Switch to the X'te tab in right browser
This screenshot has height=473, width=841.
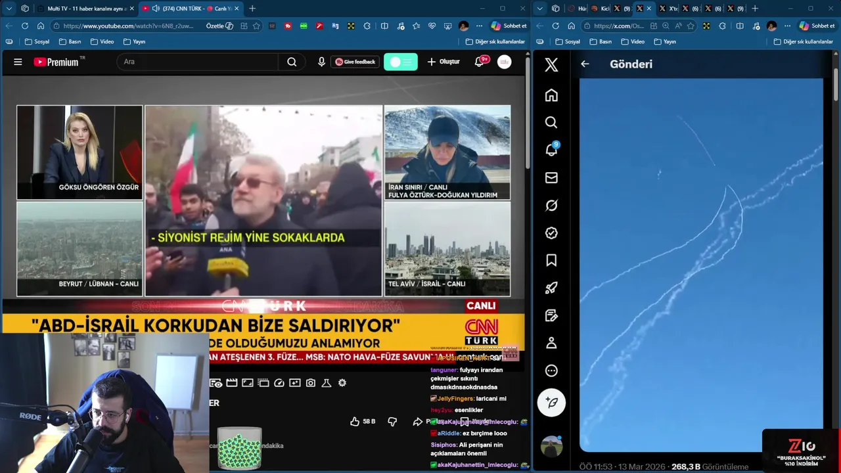(x=667, y=9)
